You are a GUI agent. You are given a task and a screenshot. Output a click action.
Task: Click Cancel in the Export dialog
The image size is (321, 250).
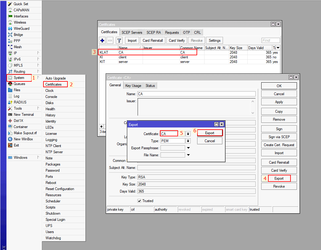click(x=209, y=141)
